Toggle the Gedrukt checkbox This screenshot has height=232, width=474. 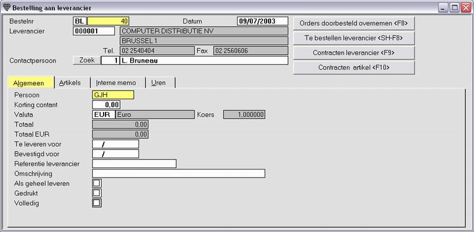[97, 193]
